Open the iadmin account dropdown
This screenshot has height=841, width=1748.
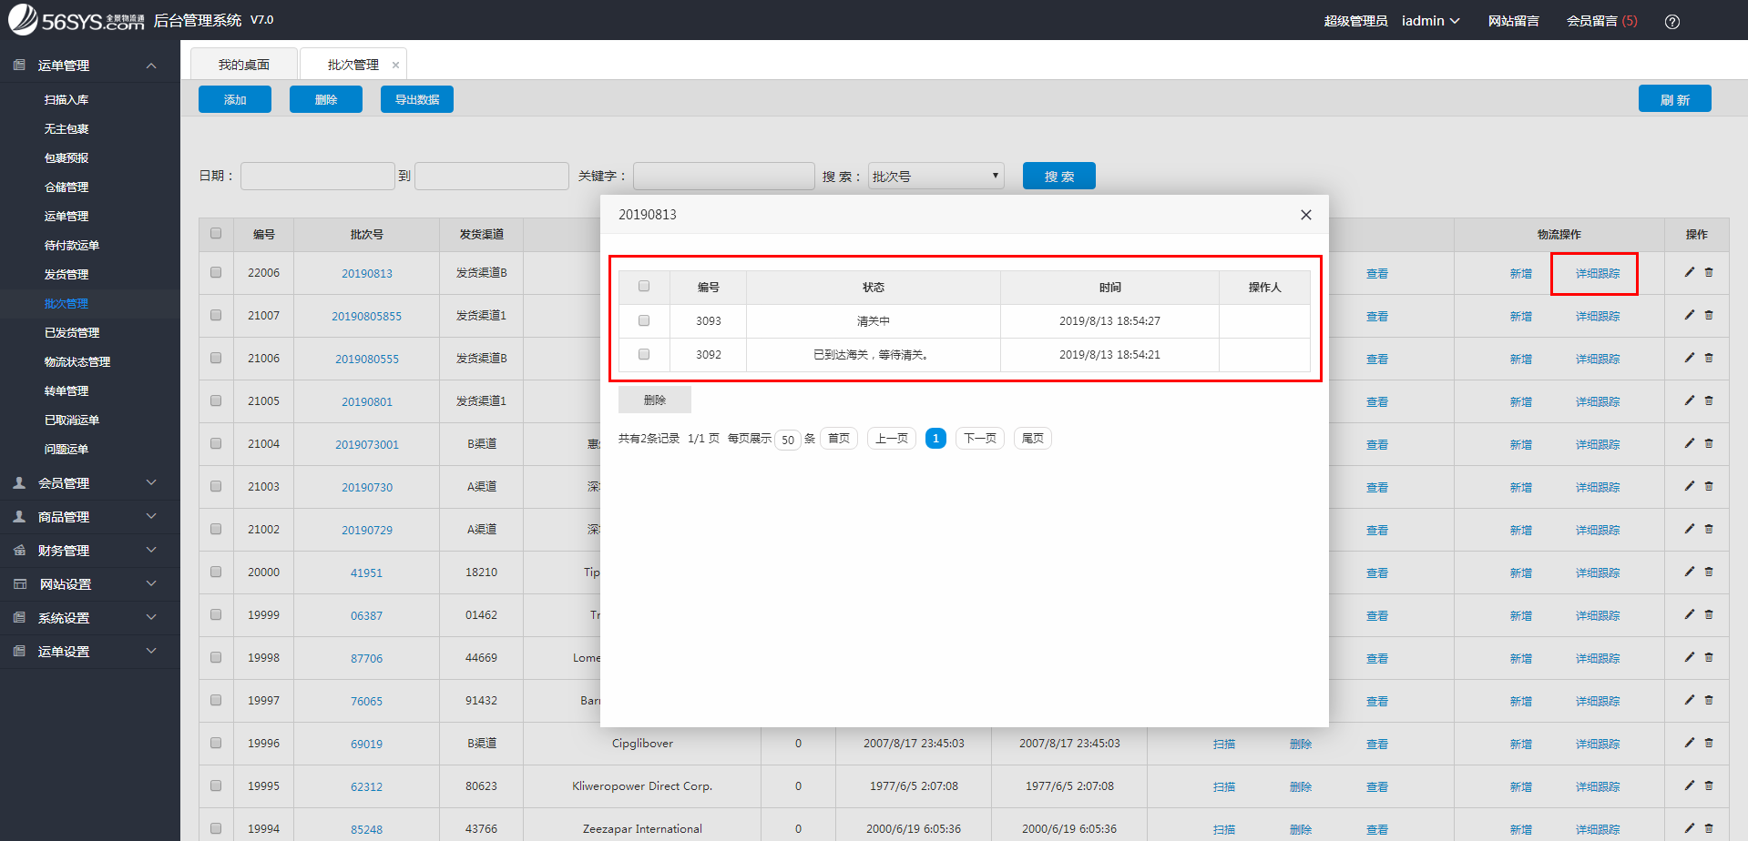tap(1429, 20)
